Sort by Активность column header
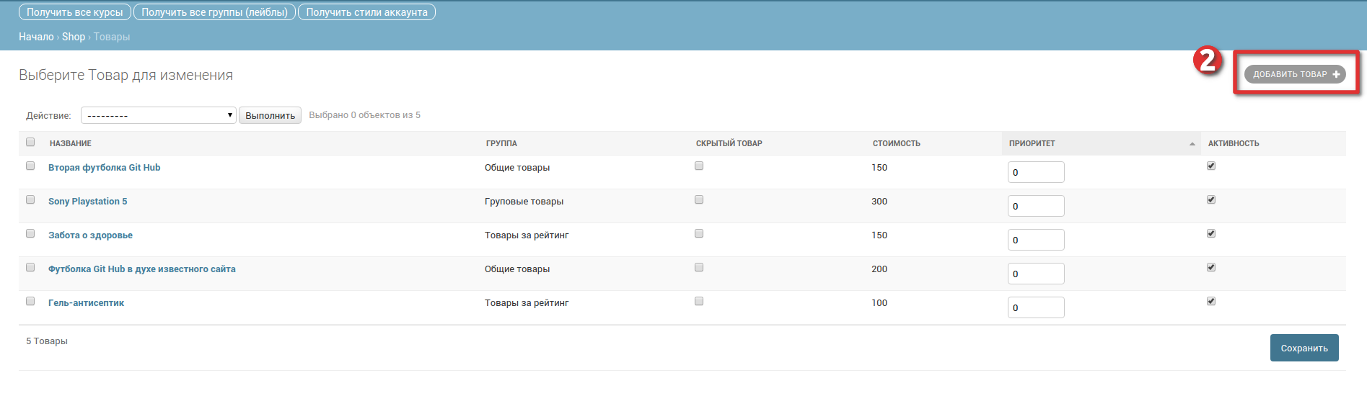This screenshot has height=396, width=1367. tap(1234, 143)
